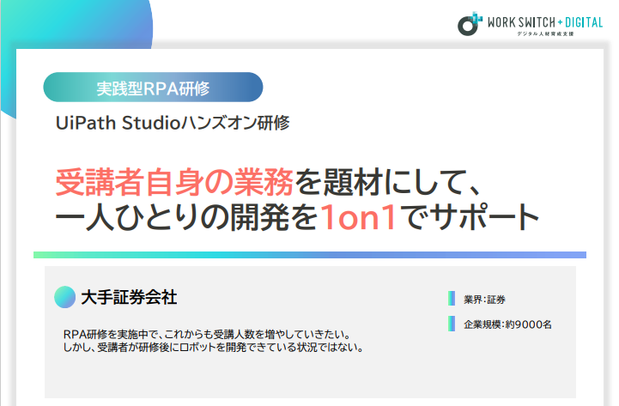Click the WORK SWITCH + DIGITAL logo

(x=531, y=24)
